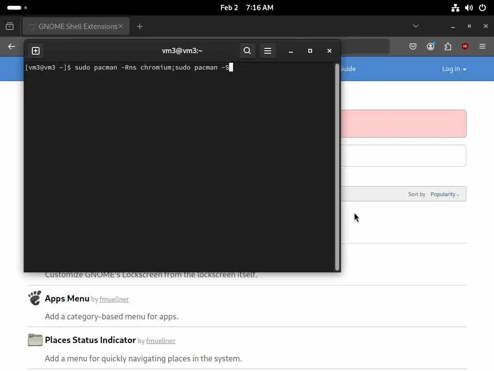494x371 pixels.
Task: Go back in Firefox
Action: coord(12,47)
